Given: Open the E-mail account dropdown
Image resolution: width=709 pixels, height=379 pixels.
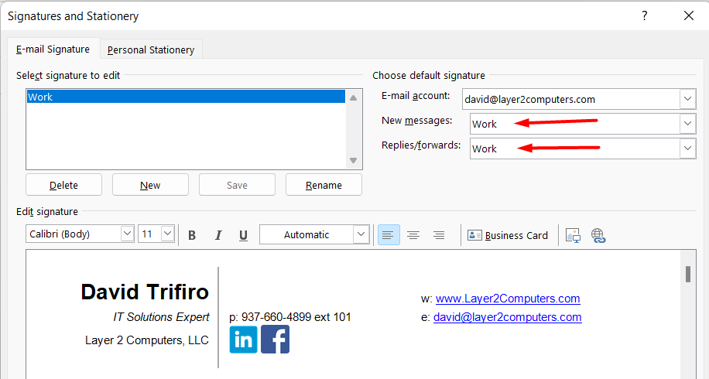Looking at the screenshot, I should pyautogui.click(x=687, y=99).
